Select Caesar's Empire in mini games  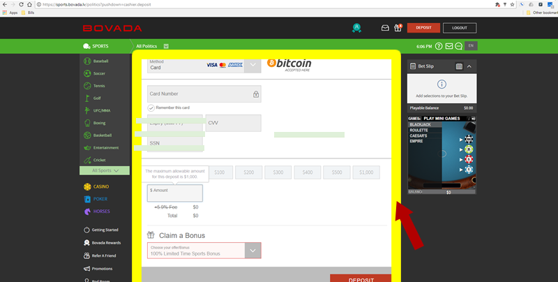point(418,138)
